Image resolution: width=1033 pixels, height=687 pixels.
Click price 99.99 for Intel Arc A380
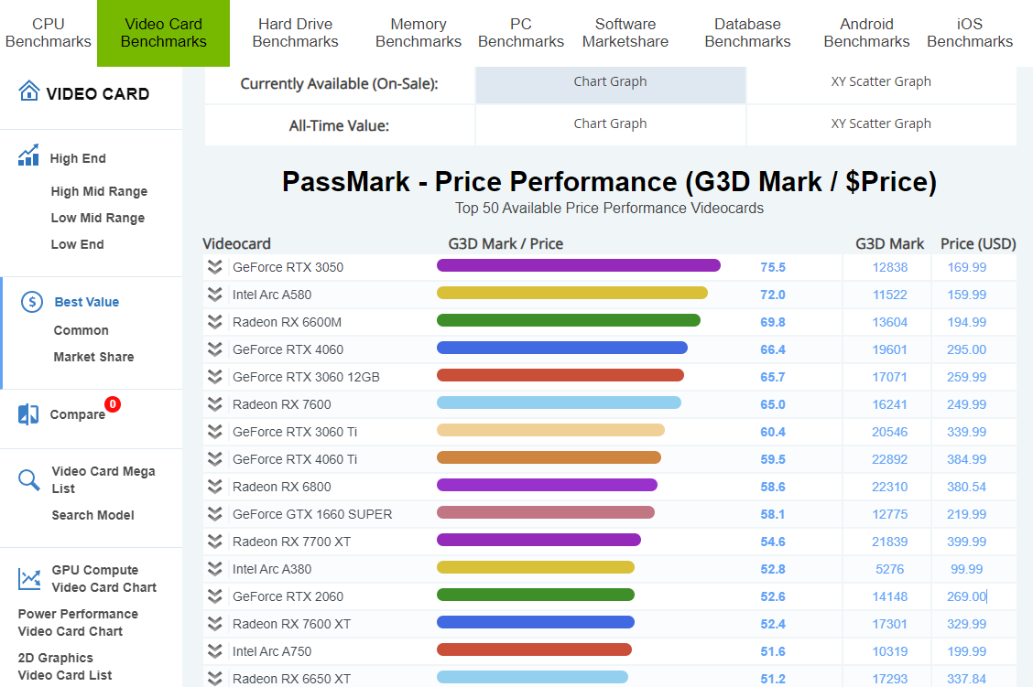click(966, 569)
